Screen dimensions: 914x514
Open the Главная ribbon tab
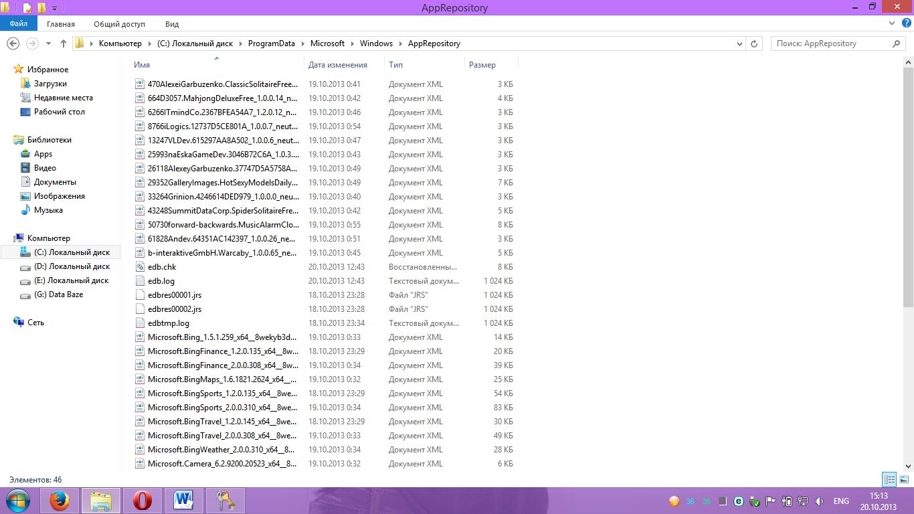pos(61,24)
